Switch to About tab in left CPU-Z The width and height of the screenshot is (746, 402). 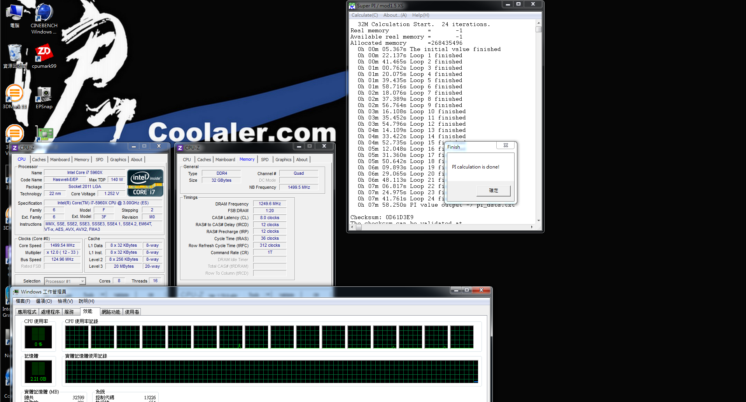pos(137,160)
